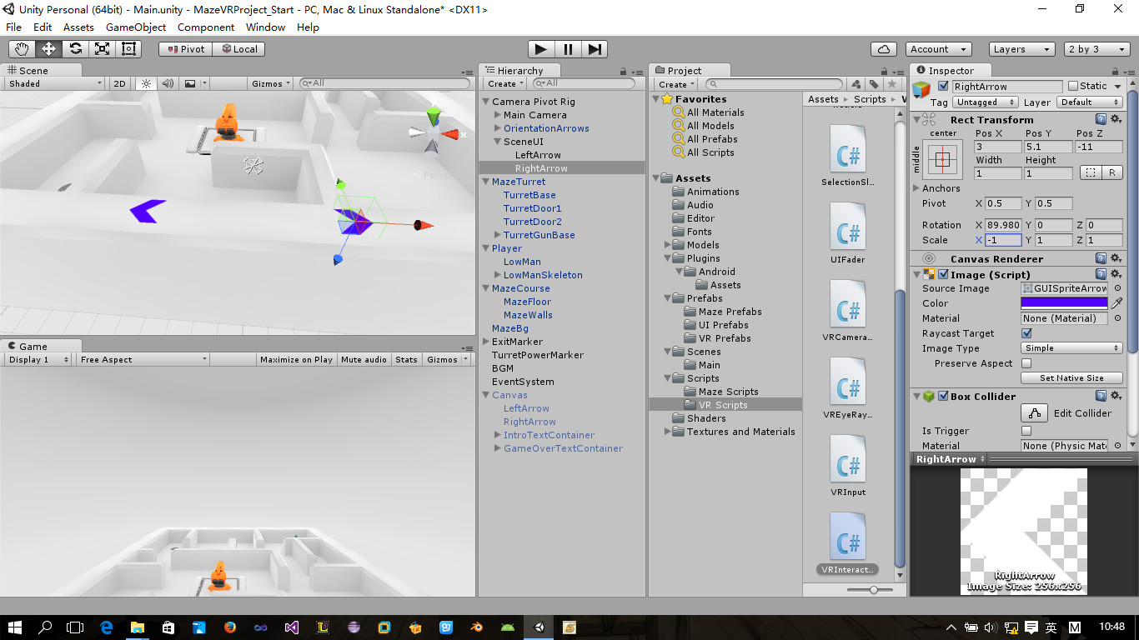Click the Step frame button
Screen dimensions: 1139x640
click(x=595, y=49)
